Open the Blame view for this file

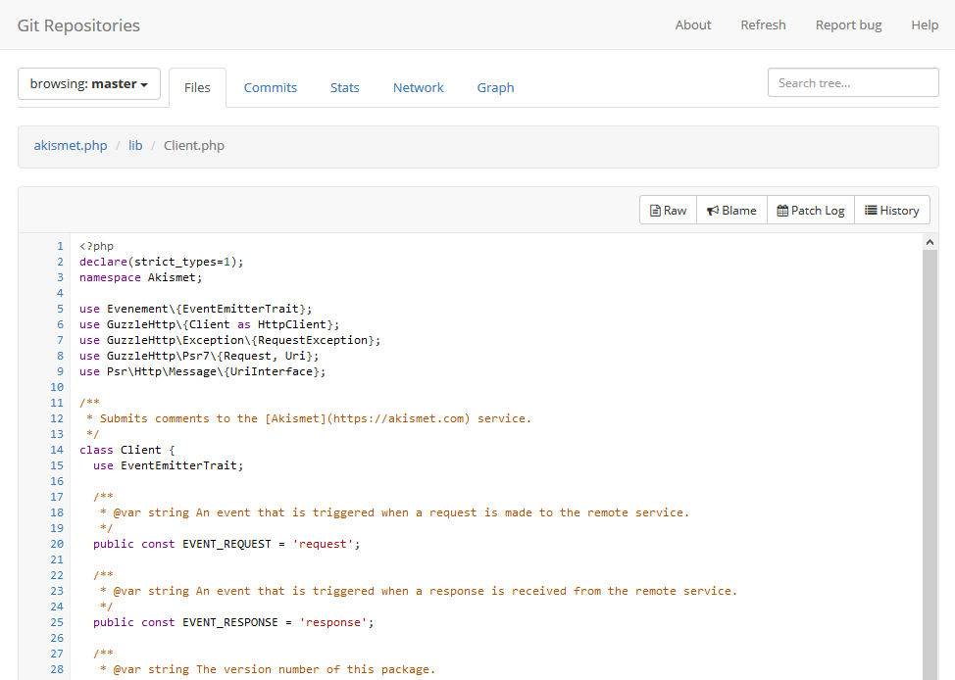coord(730,209)
